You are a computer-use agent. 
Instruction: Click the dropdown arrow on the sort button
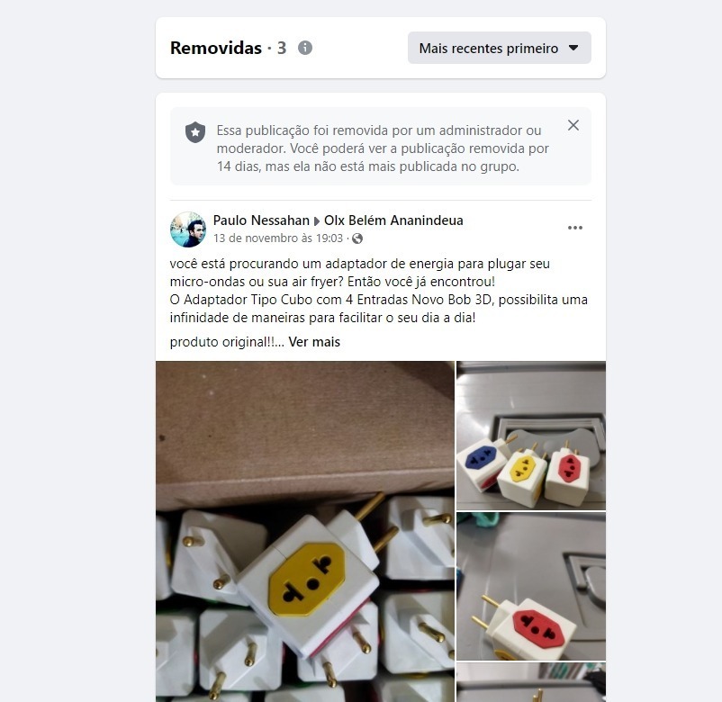point(573,48)
